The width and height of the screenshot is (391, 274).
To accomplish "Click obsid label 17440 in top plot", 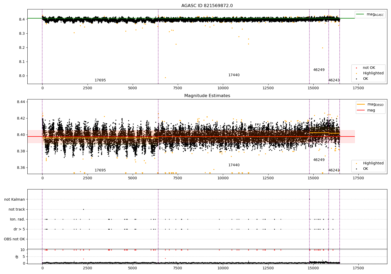I will click(x=234, y=75).
